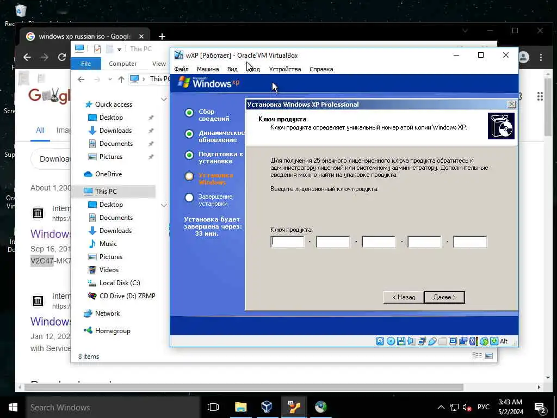Open Устройства menu in VirtualBox

click(x=285, y=69)
